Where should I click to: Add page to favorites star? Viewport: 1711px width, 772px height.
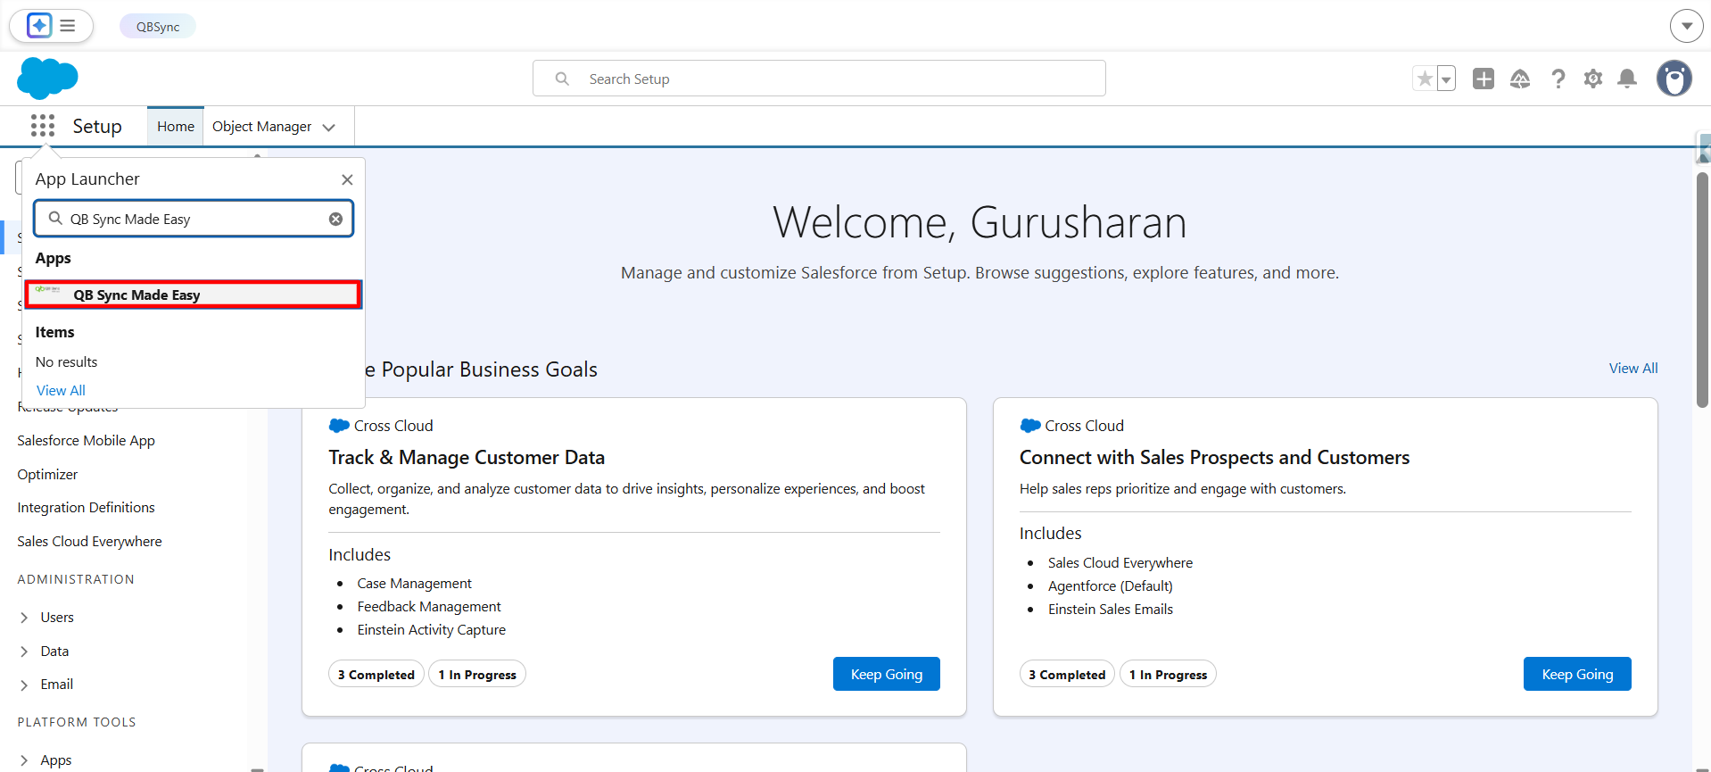[x=1425, y=79]
